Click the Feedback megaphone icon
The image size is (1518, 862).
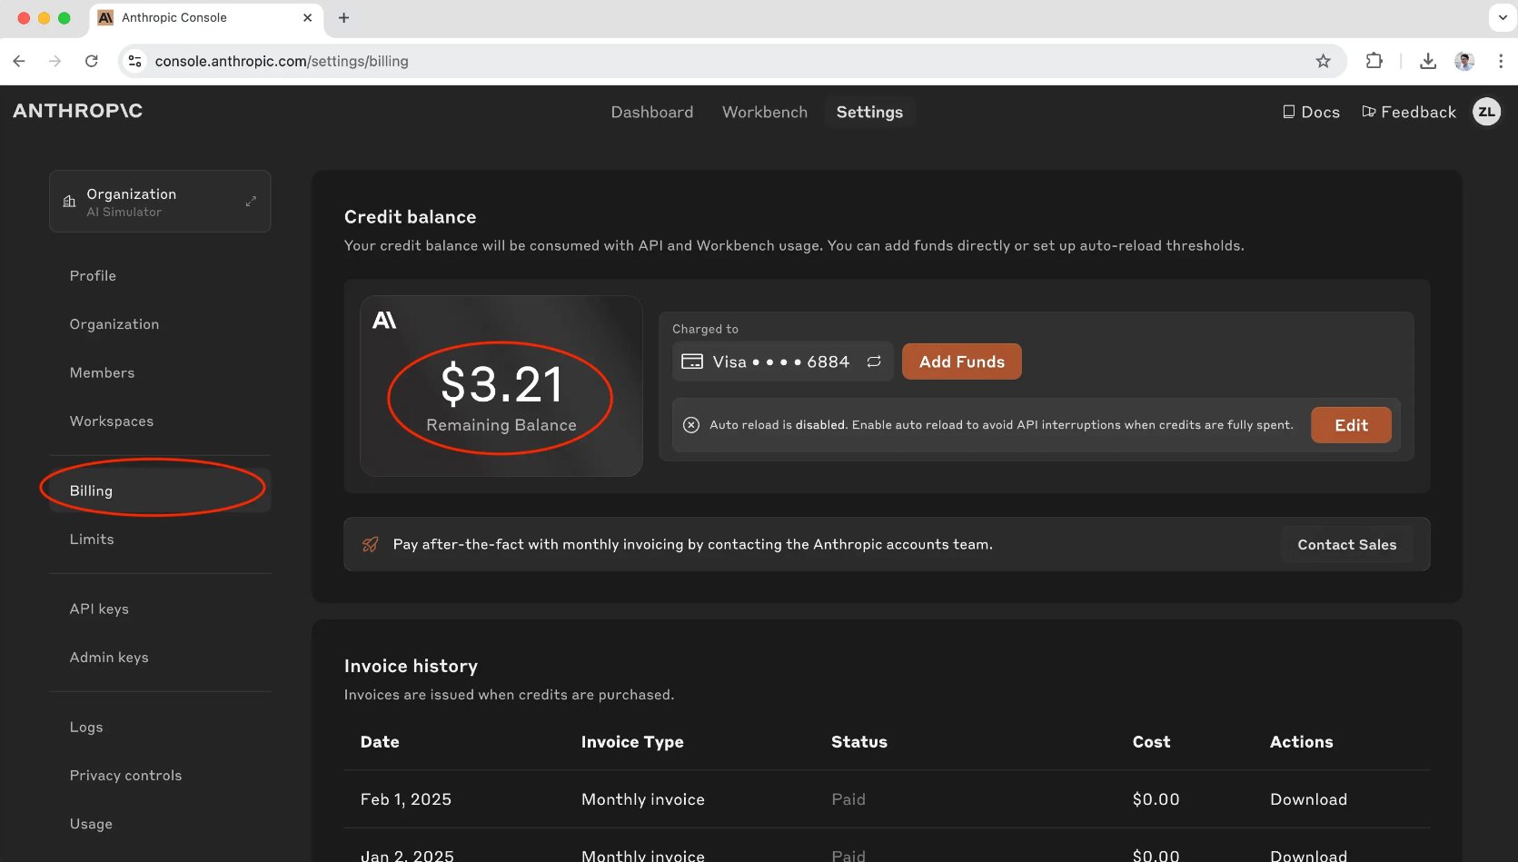1369,112
